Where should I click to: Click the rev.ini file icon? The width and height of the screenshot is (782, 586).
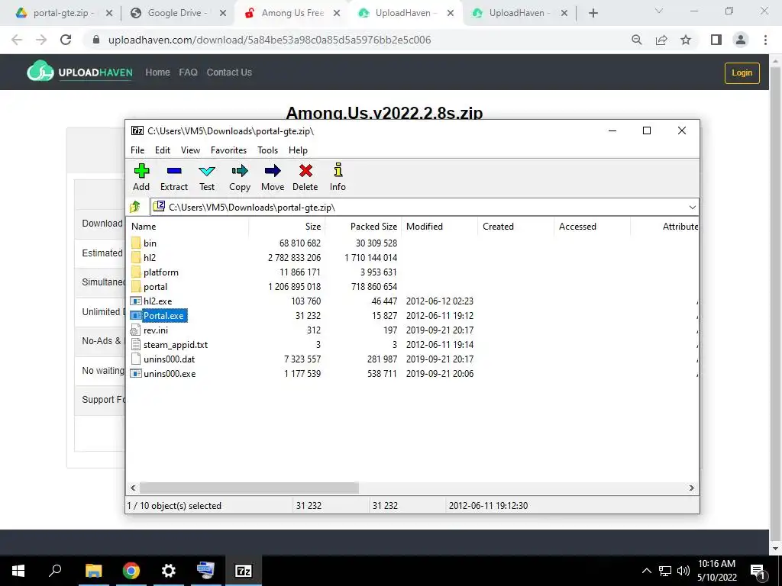135,330
